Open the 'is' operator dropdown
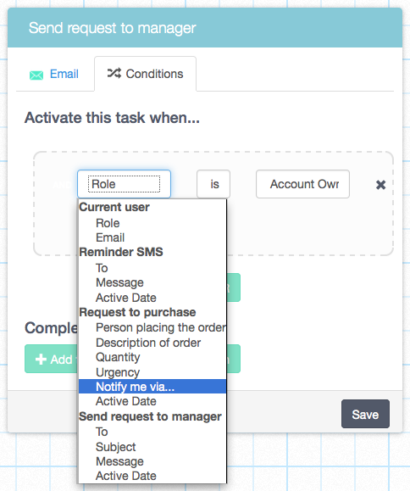The height and width of the screenshot is (491, 410). point(213,184)
